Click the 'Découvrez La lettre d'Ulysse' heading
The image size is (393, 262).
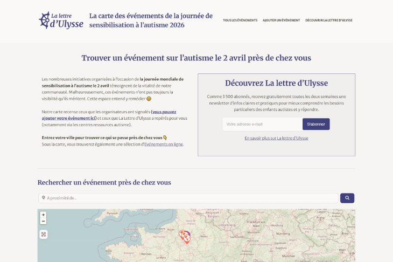pos(276,83)
